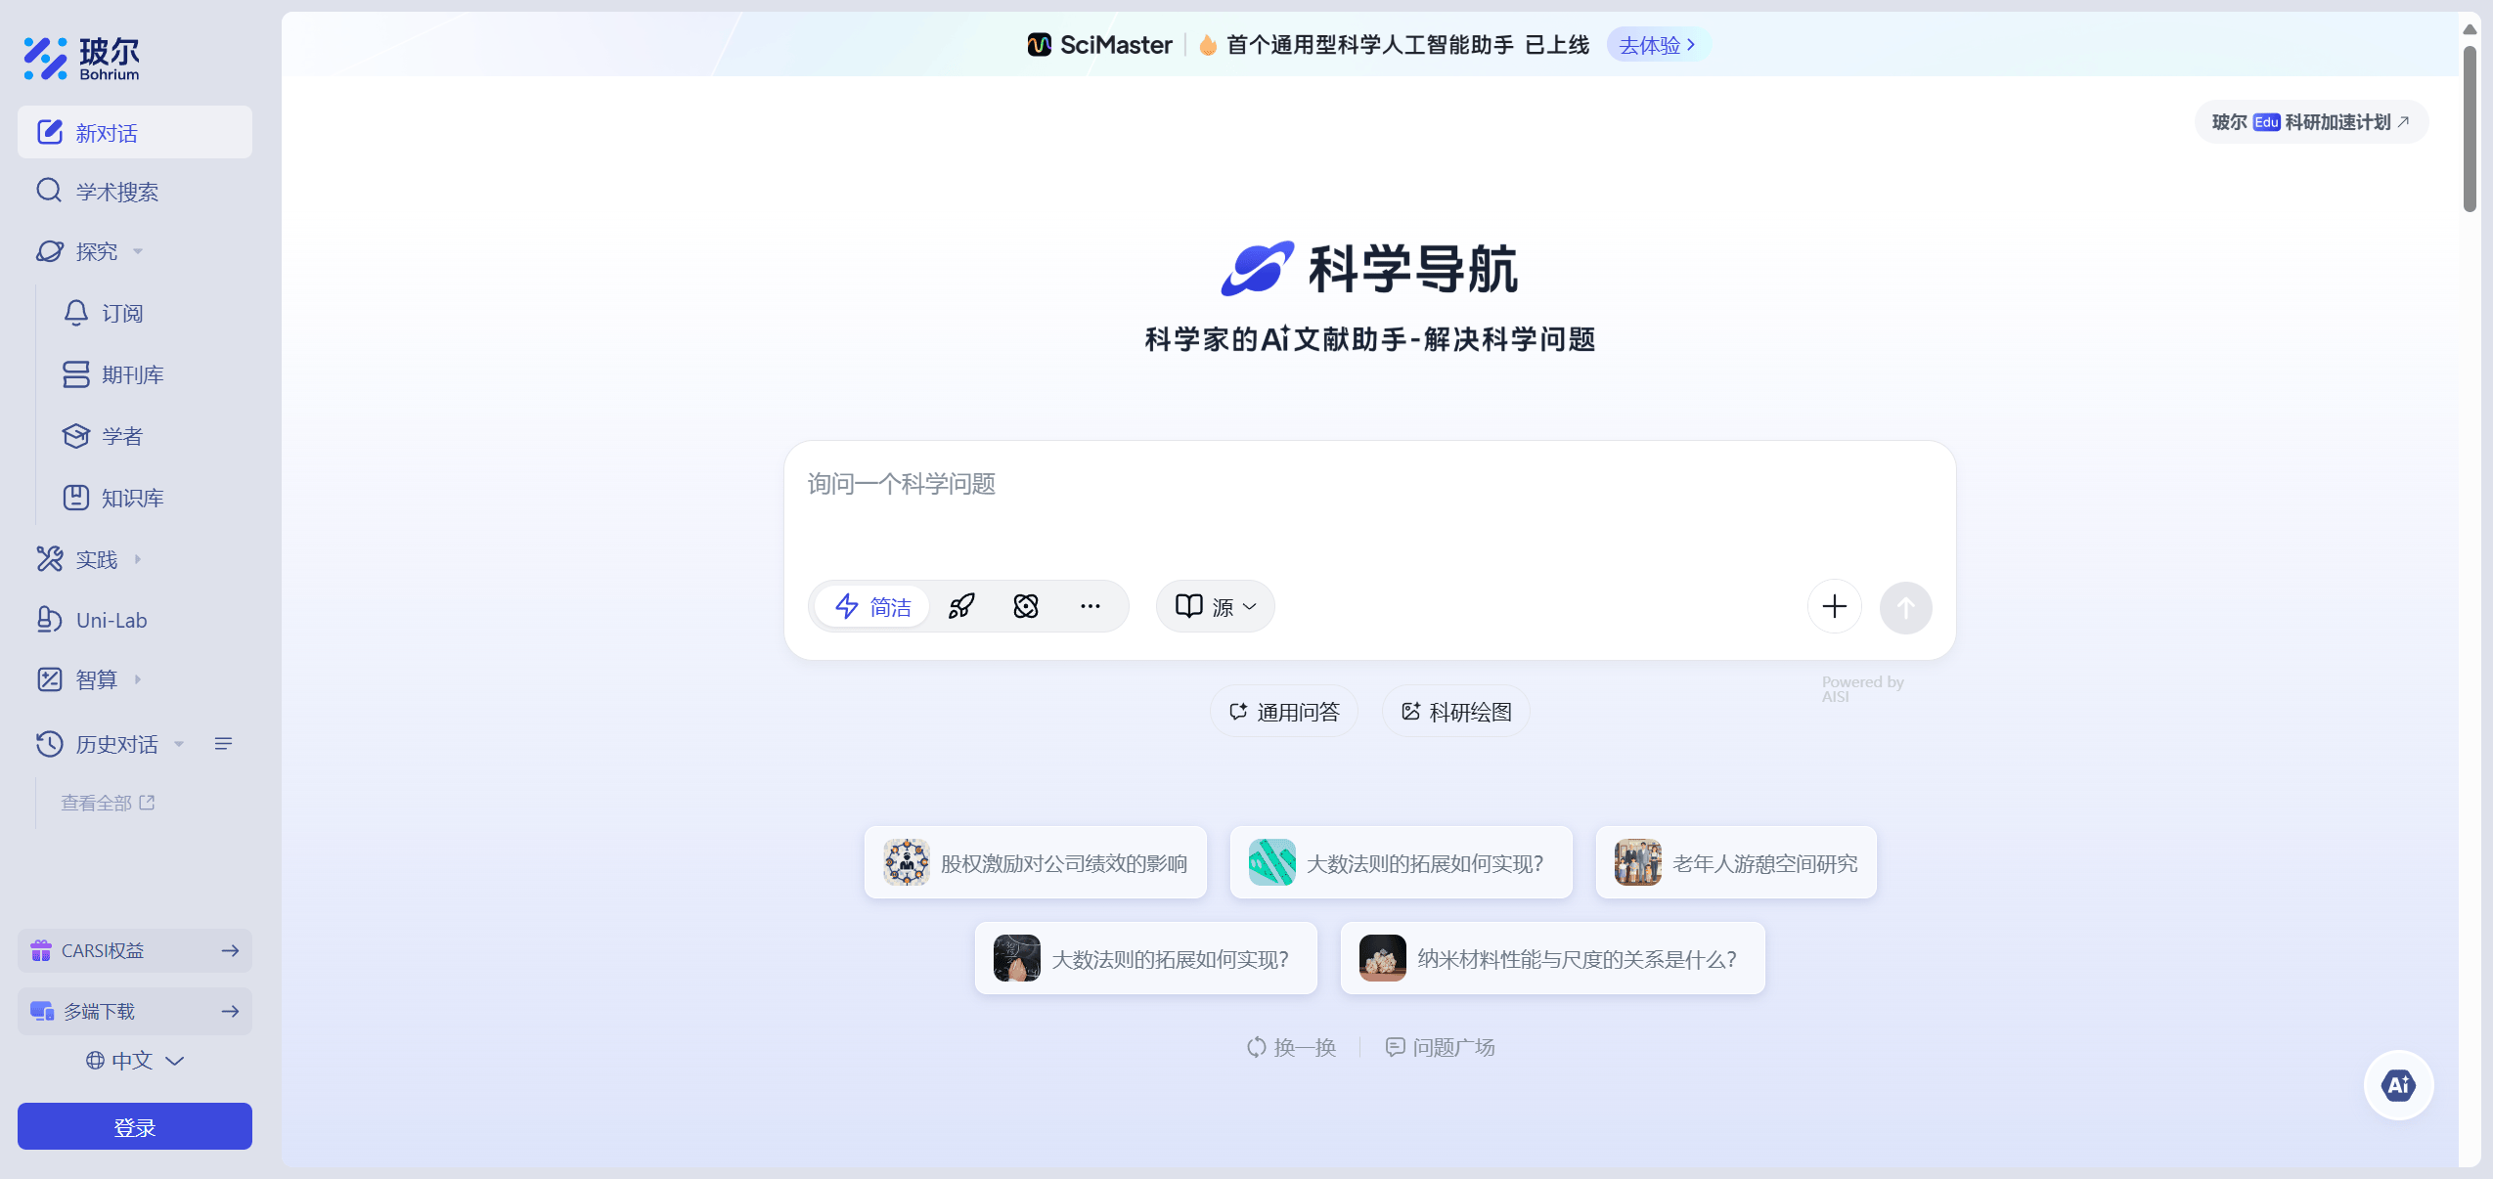Open the 期刊库 journal library icon
The height and width of the screenshot is (1179, 2493).
click(x=76, y=373)
